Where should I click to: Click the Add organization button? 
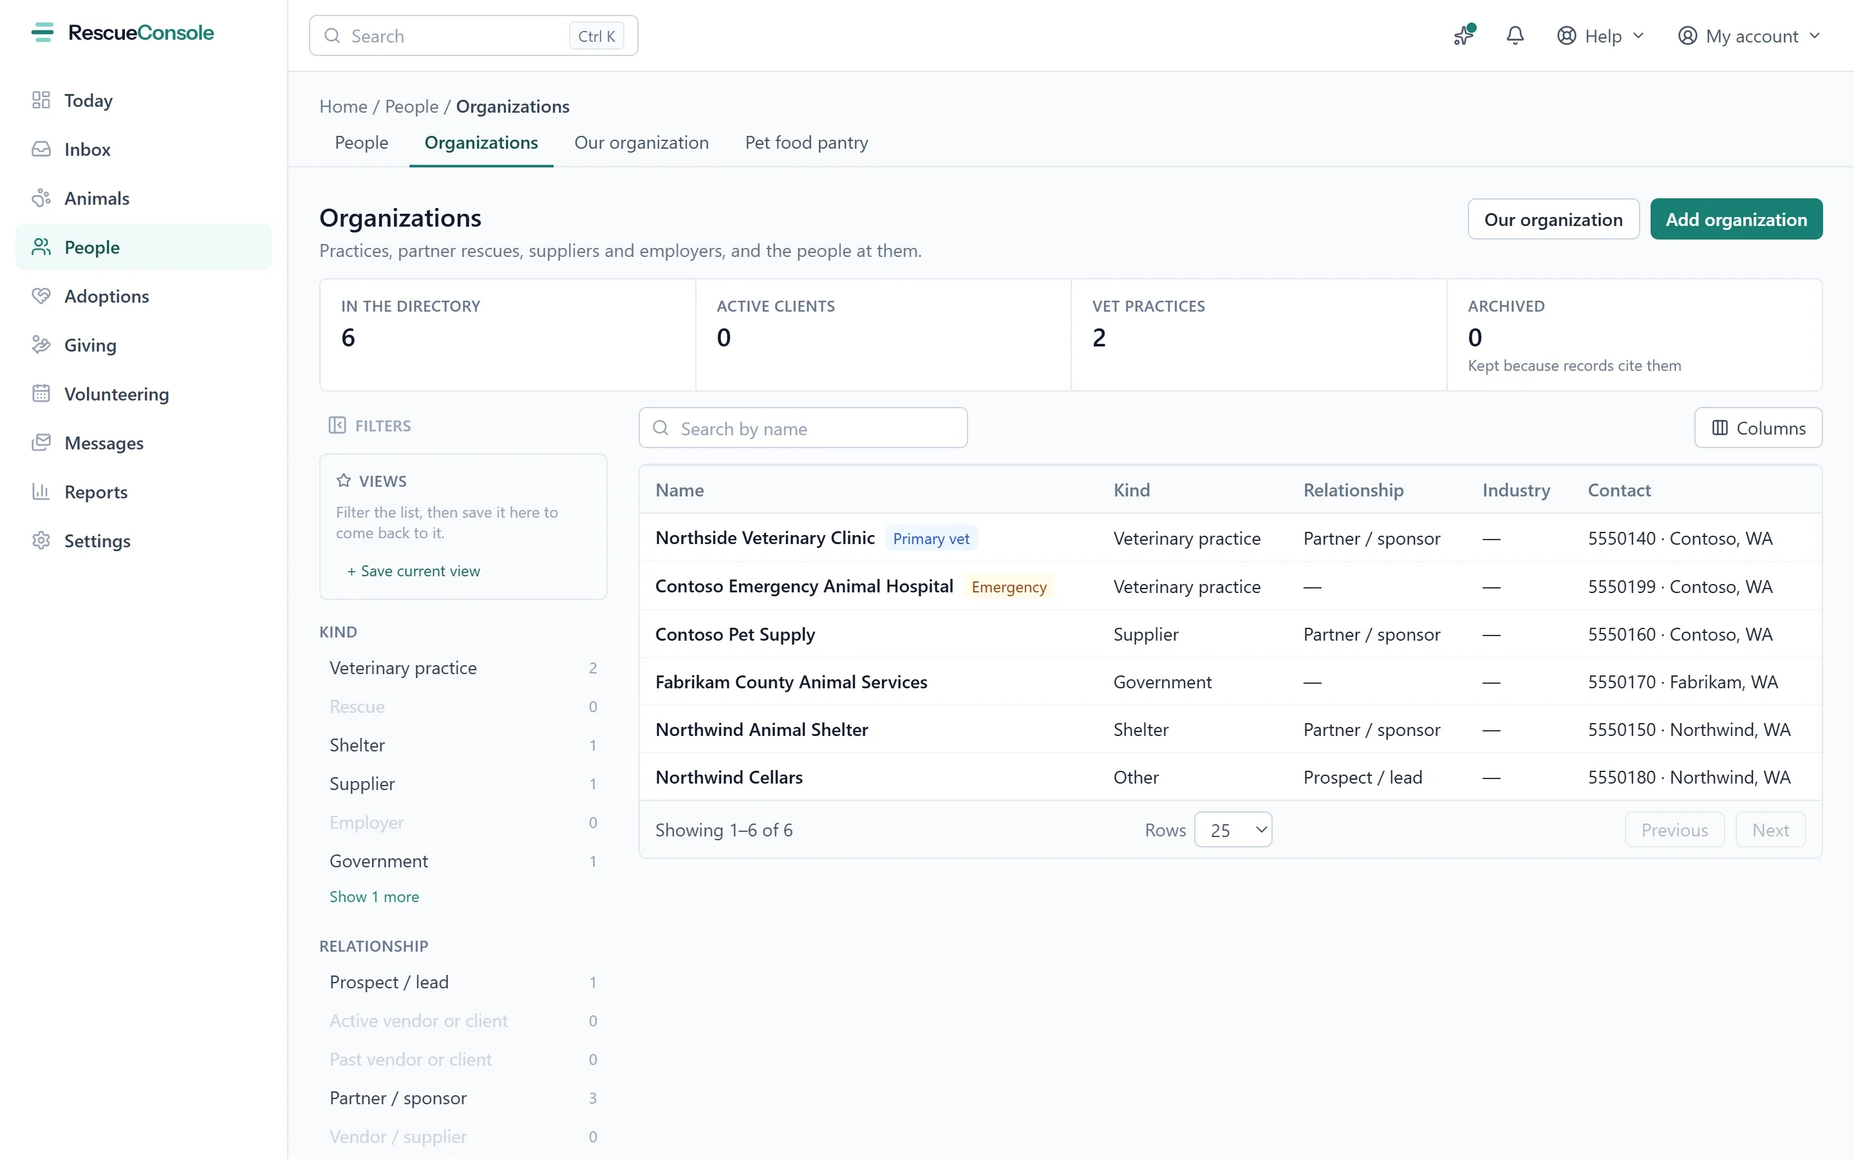(x=1736, y=219)
